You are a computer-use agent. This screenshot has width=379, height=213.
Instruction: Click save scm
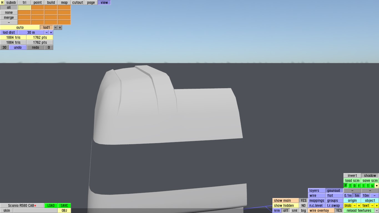tap(370, 181)
